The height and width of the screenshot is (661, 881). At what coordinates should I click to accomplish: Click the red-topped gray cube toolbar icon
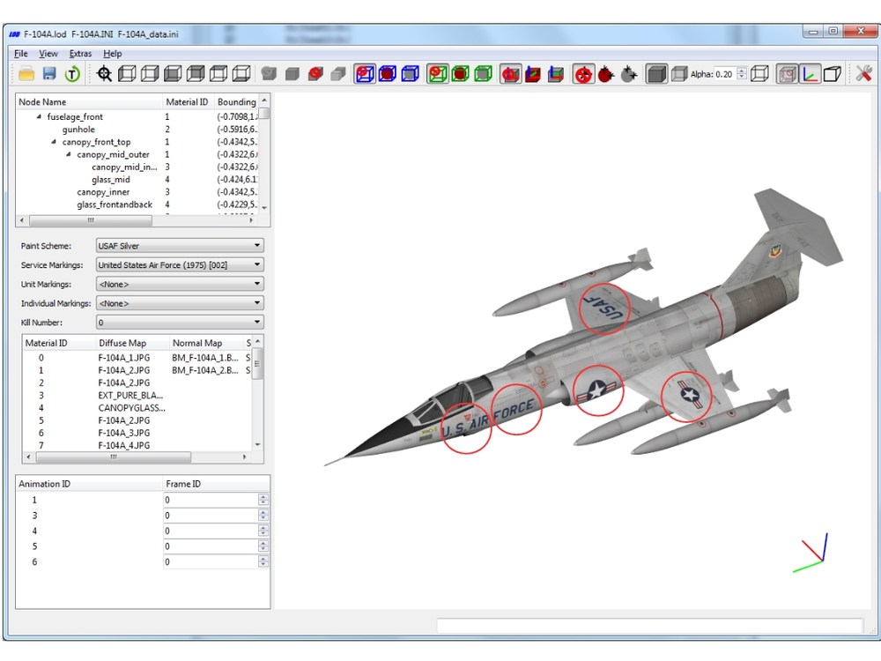tap(315, 74)
